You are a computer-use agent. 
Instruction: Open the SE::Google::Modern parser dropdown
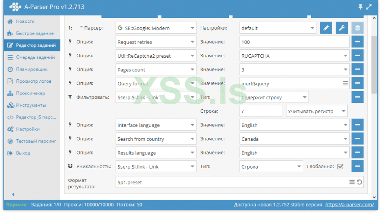pyautogui.click(x=156, y=28)
